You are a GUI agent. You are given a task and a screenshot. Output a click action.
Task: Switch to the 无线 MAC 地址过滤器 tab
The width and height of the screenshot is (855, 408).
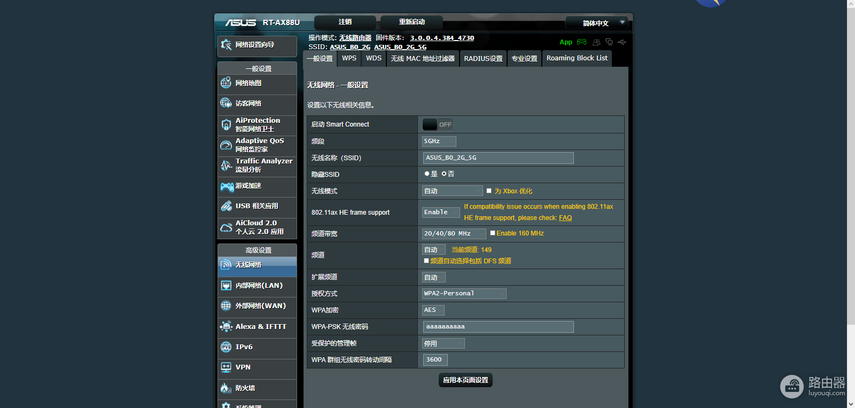coord(423,58)
